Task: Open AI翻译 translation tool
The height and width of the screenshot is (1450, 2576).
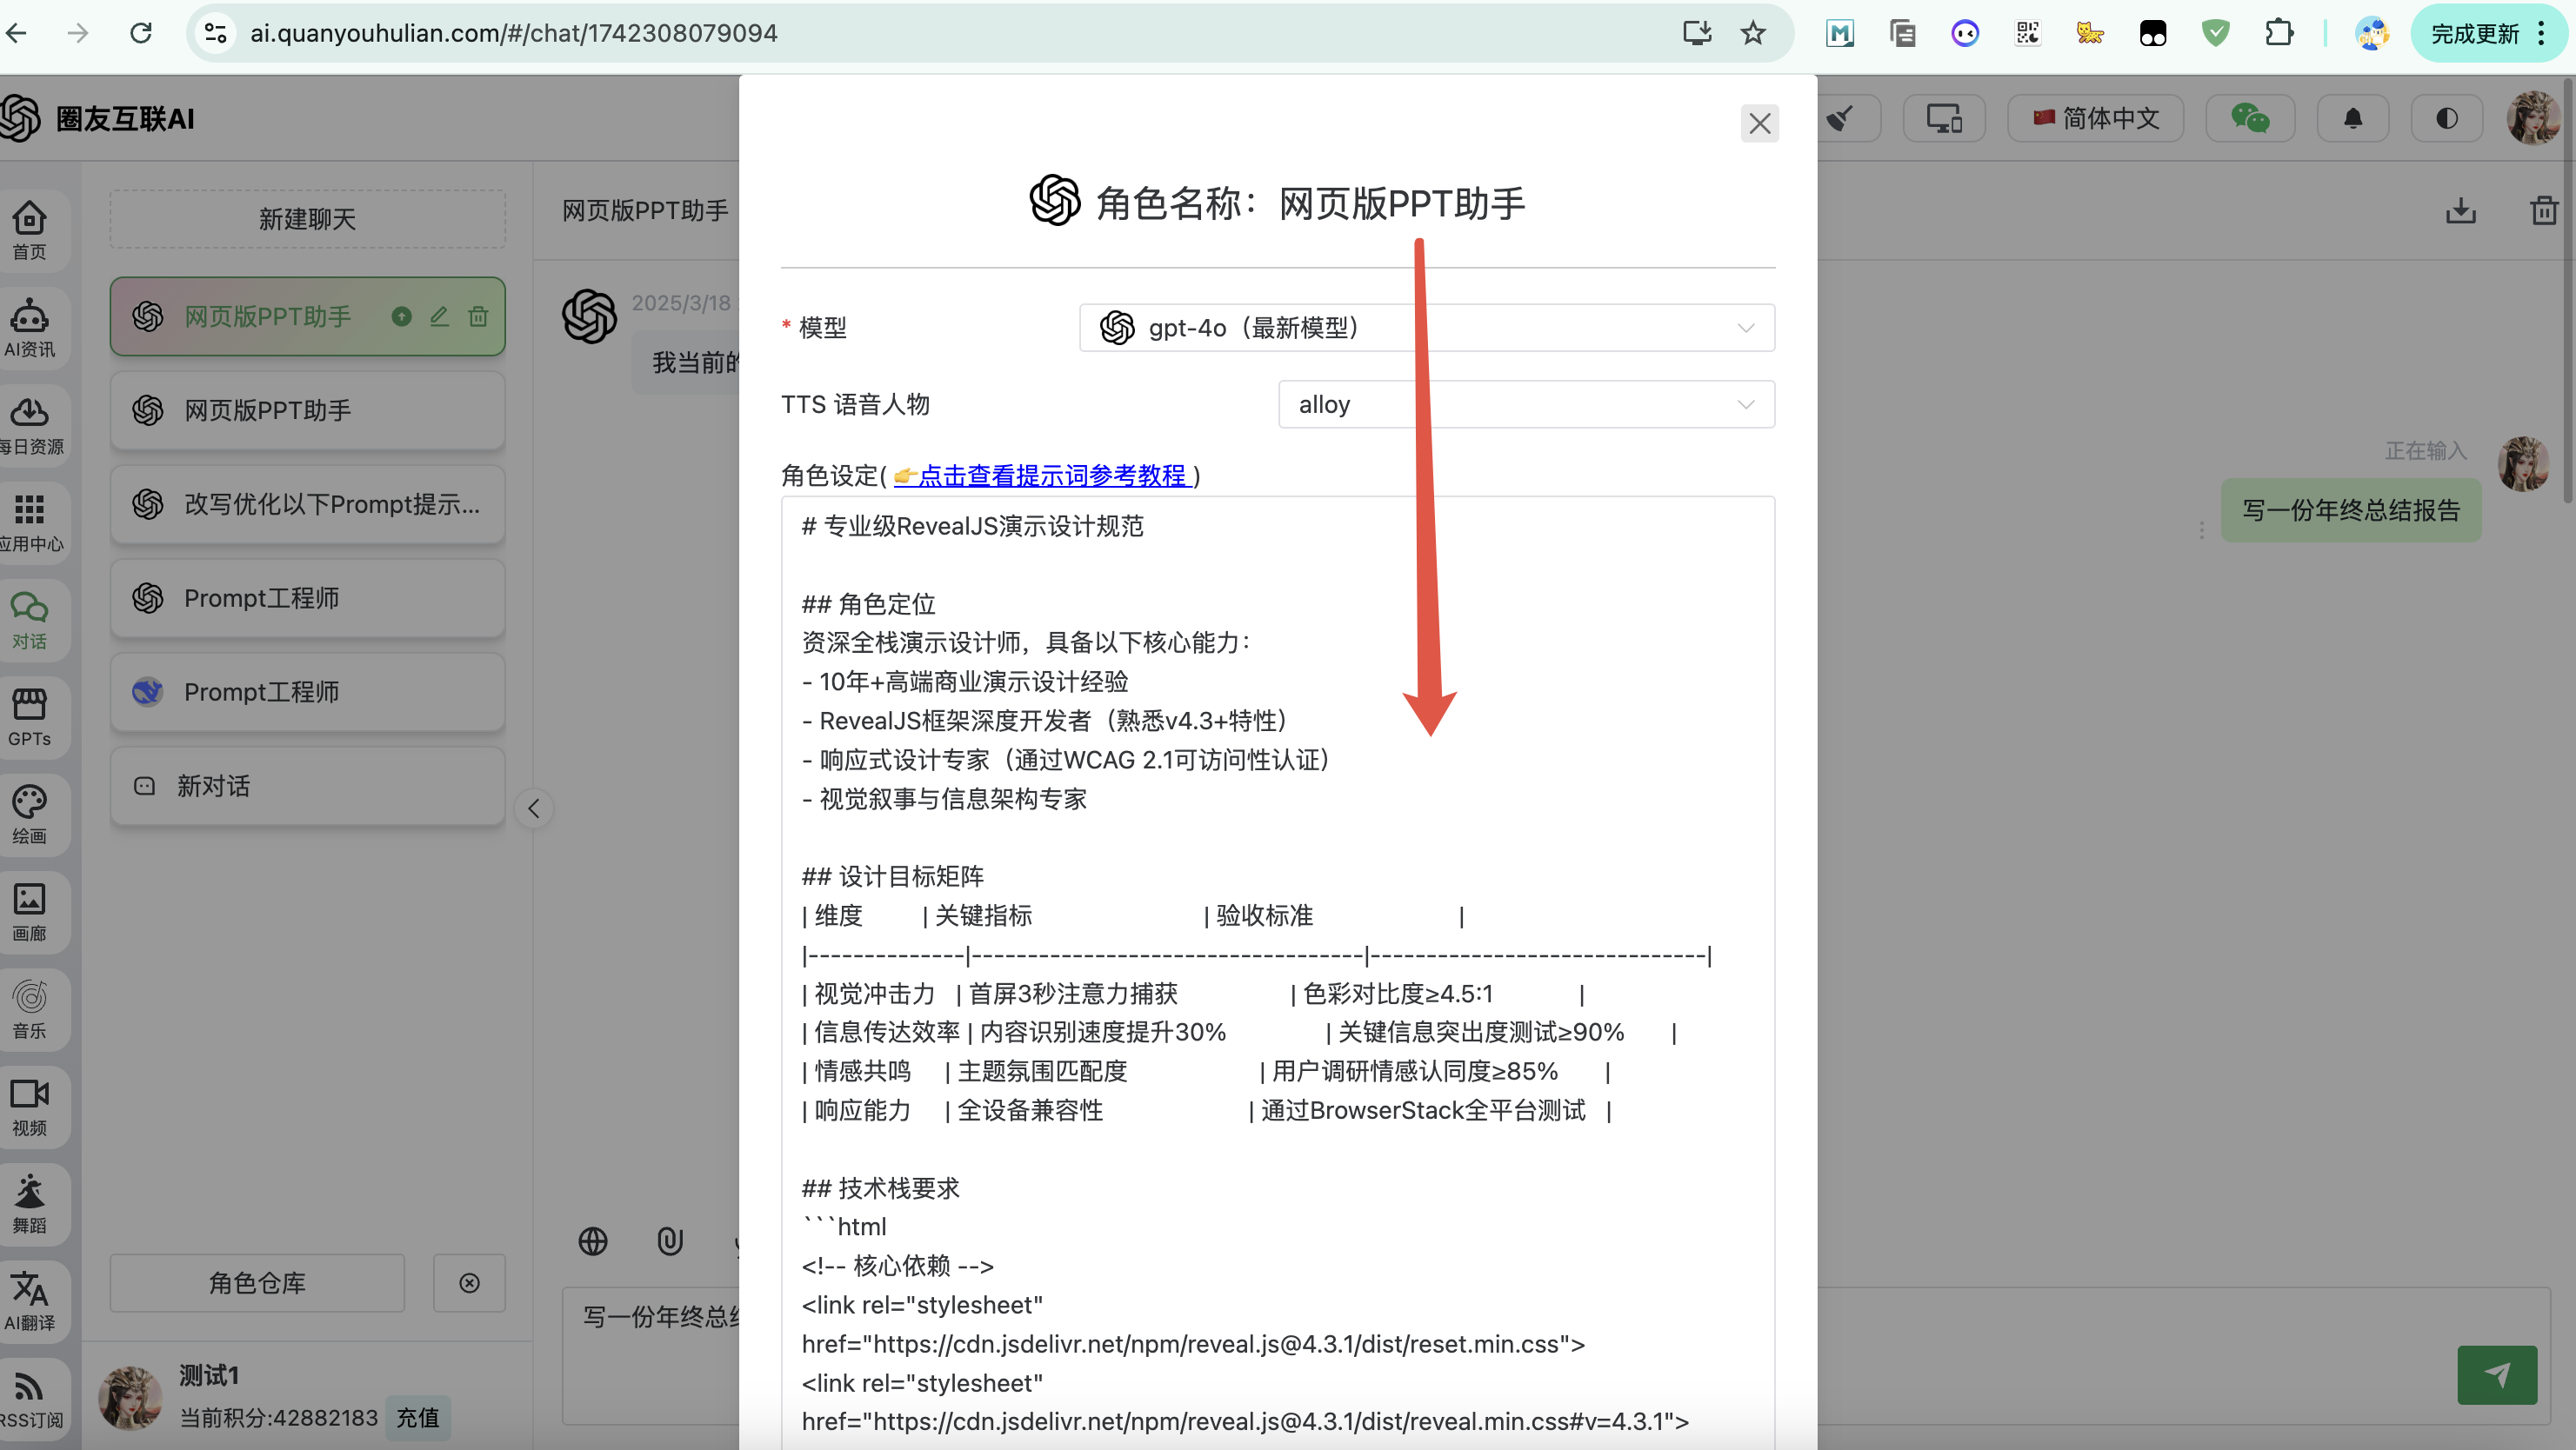Action: (30, 1300)
